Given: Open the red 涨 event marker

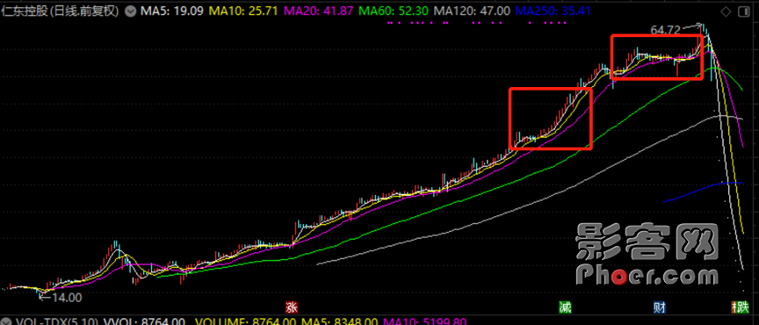Looking at the screenshot, I should point(292,307).
